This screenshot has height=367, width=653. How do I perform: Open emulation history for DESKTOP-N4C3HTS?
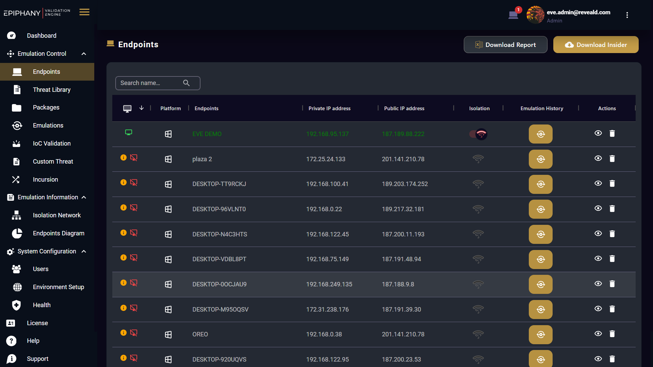click(x=540, y=234)
